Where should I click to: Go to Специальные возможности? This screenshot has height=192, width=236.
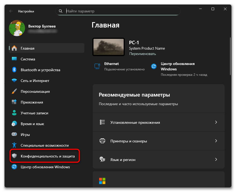click(x=47, y=145)
